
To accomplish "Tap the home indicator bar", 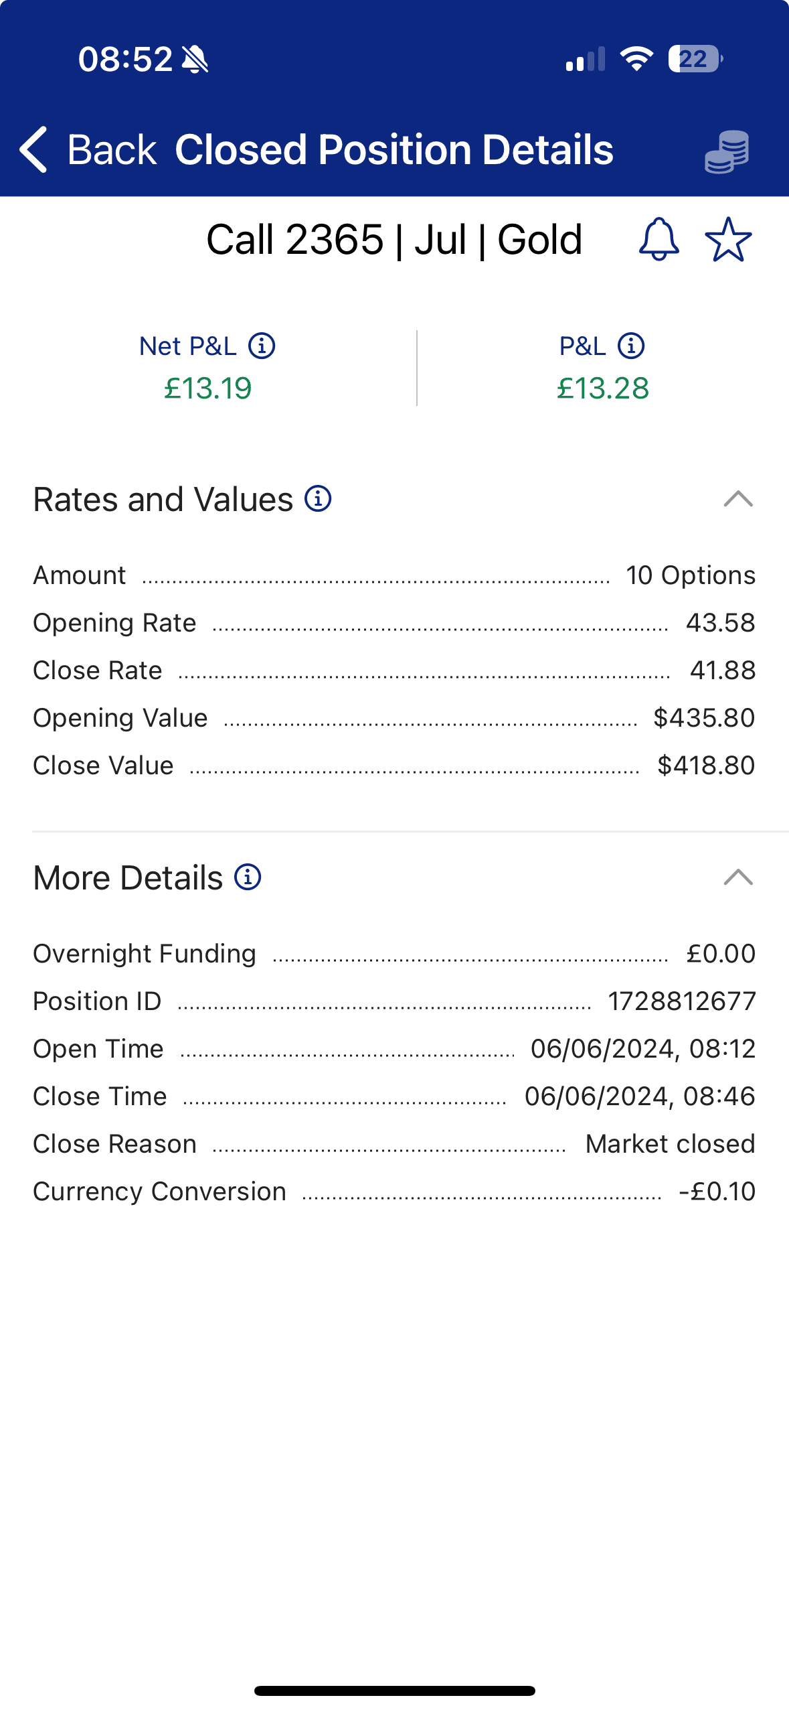I will pos(394,1691).
